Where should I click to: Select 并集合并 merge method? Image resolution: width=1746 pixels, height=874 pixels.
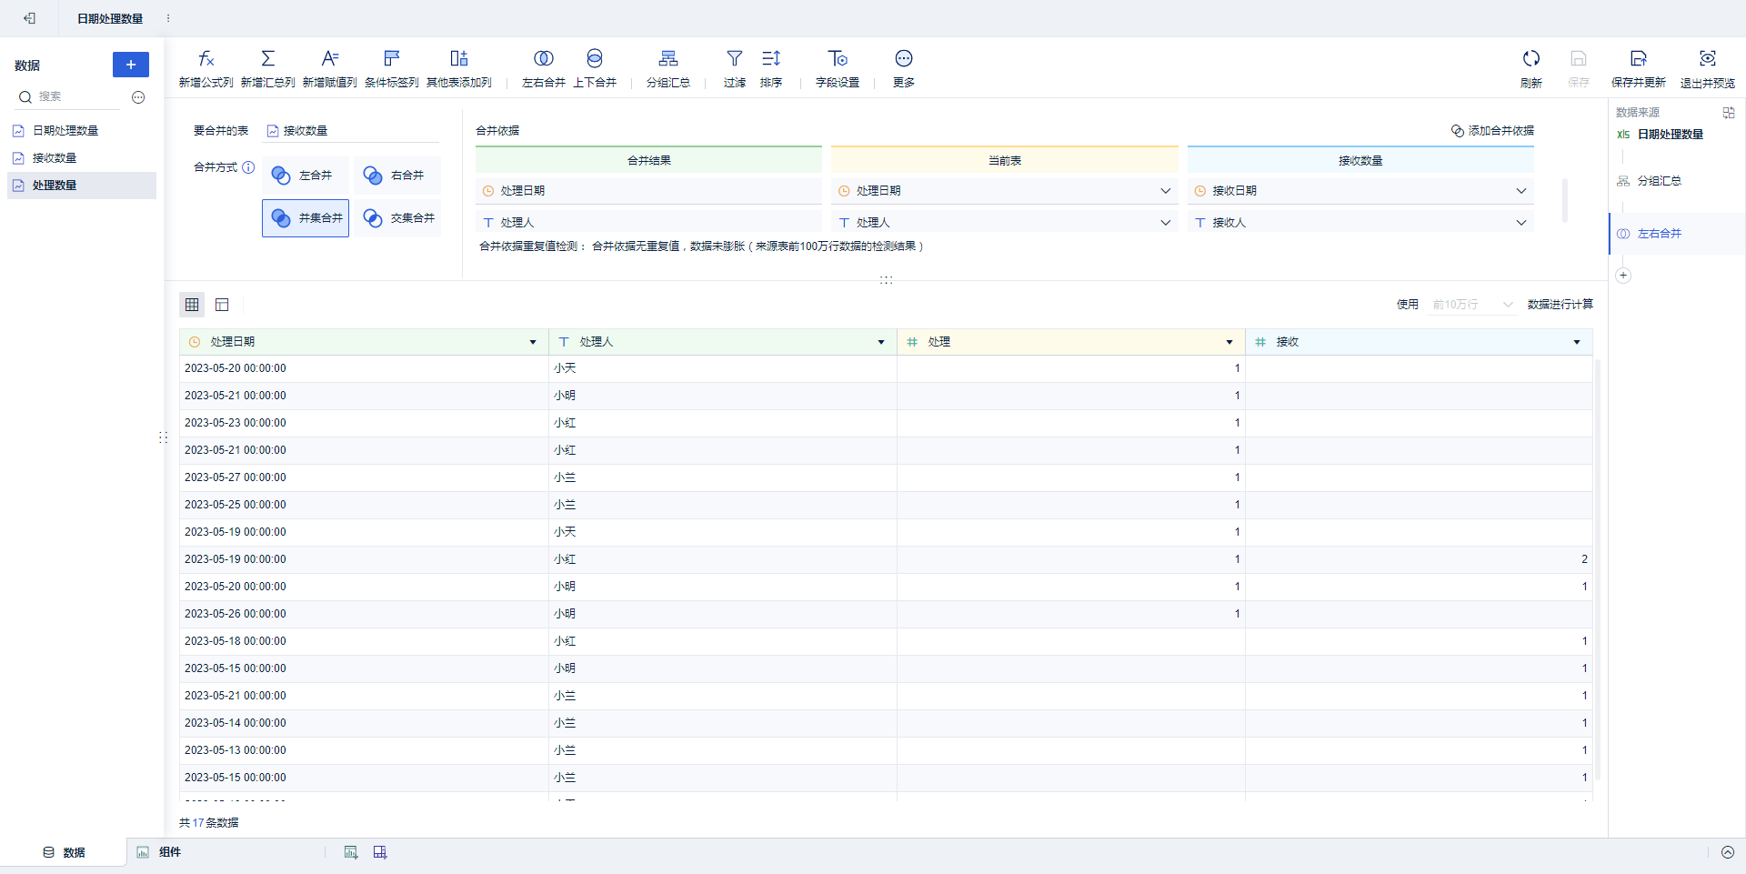click(x=306, y=218)
